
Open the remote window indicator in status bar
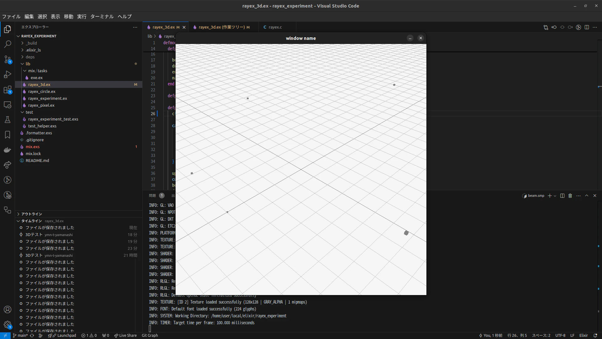pyautogui.click(x=5, y=336)
